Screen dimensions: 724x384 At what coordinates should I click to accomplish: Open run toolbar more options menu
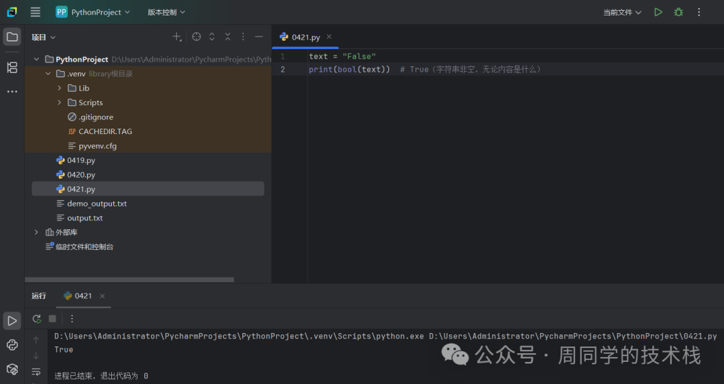coord(72,318)
